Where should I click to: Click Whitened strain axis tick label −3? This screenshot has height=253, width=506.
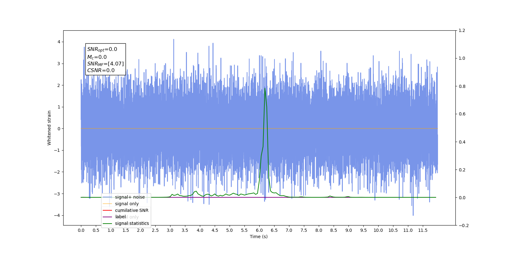(x=57, y=194)
